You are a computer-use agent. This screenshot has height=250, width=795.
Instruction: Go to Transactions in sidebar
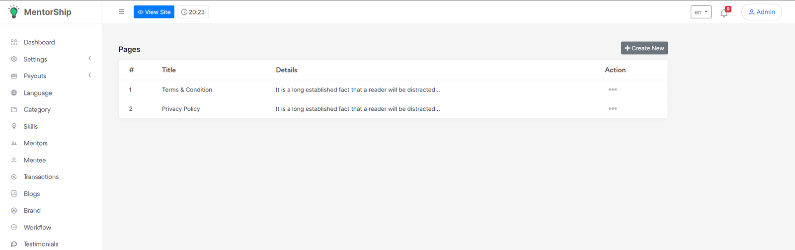click(x=41, y=177)
